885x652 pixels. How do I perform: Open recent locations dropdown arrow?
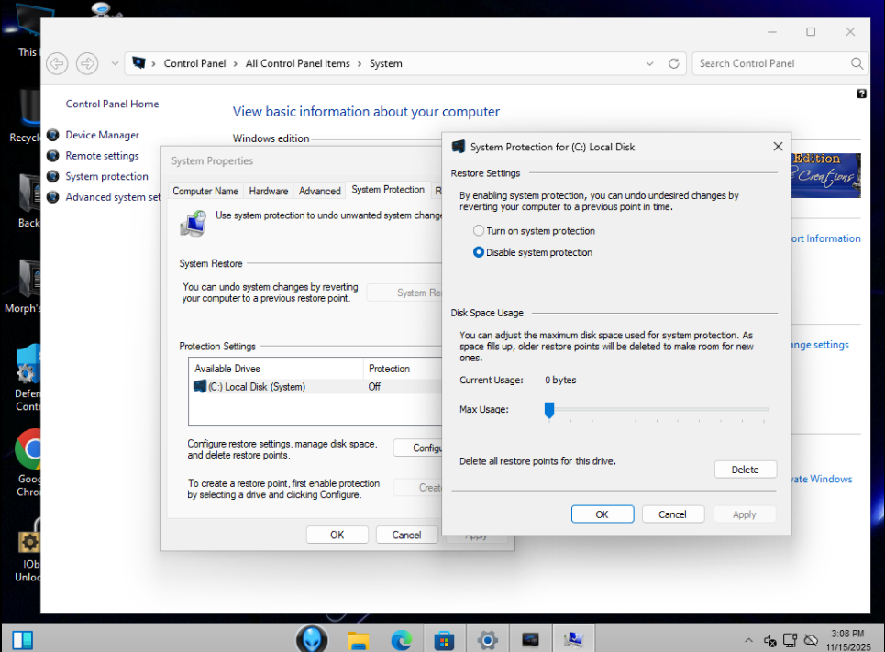[x=115, y=63]
